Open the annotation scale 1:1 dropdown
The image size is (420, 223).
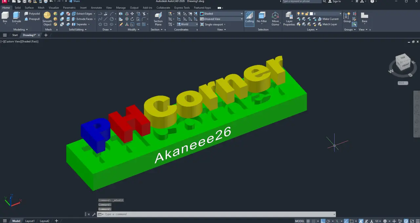(x=378, y=221)
